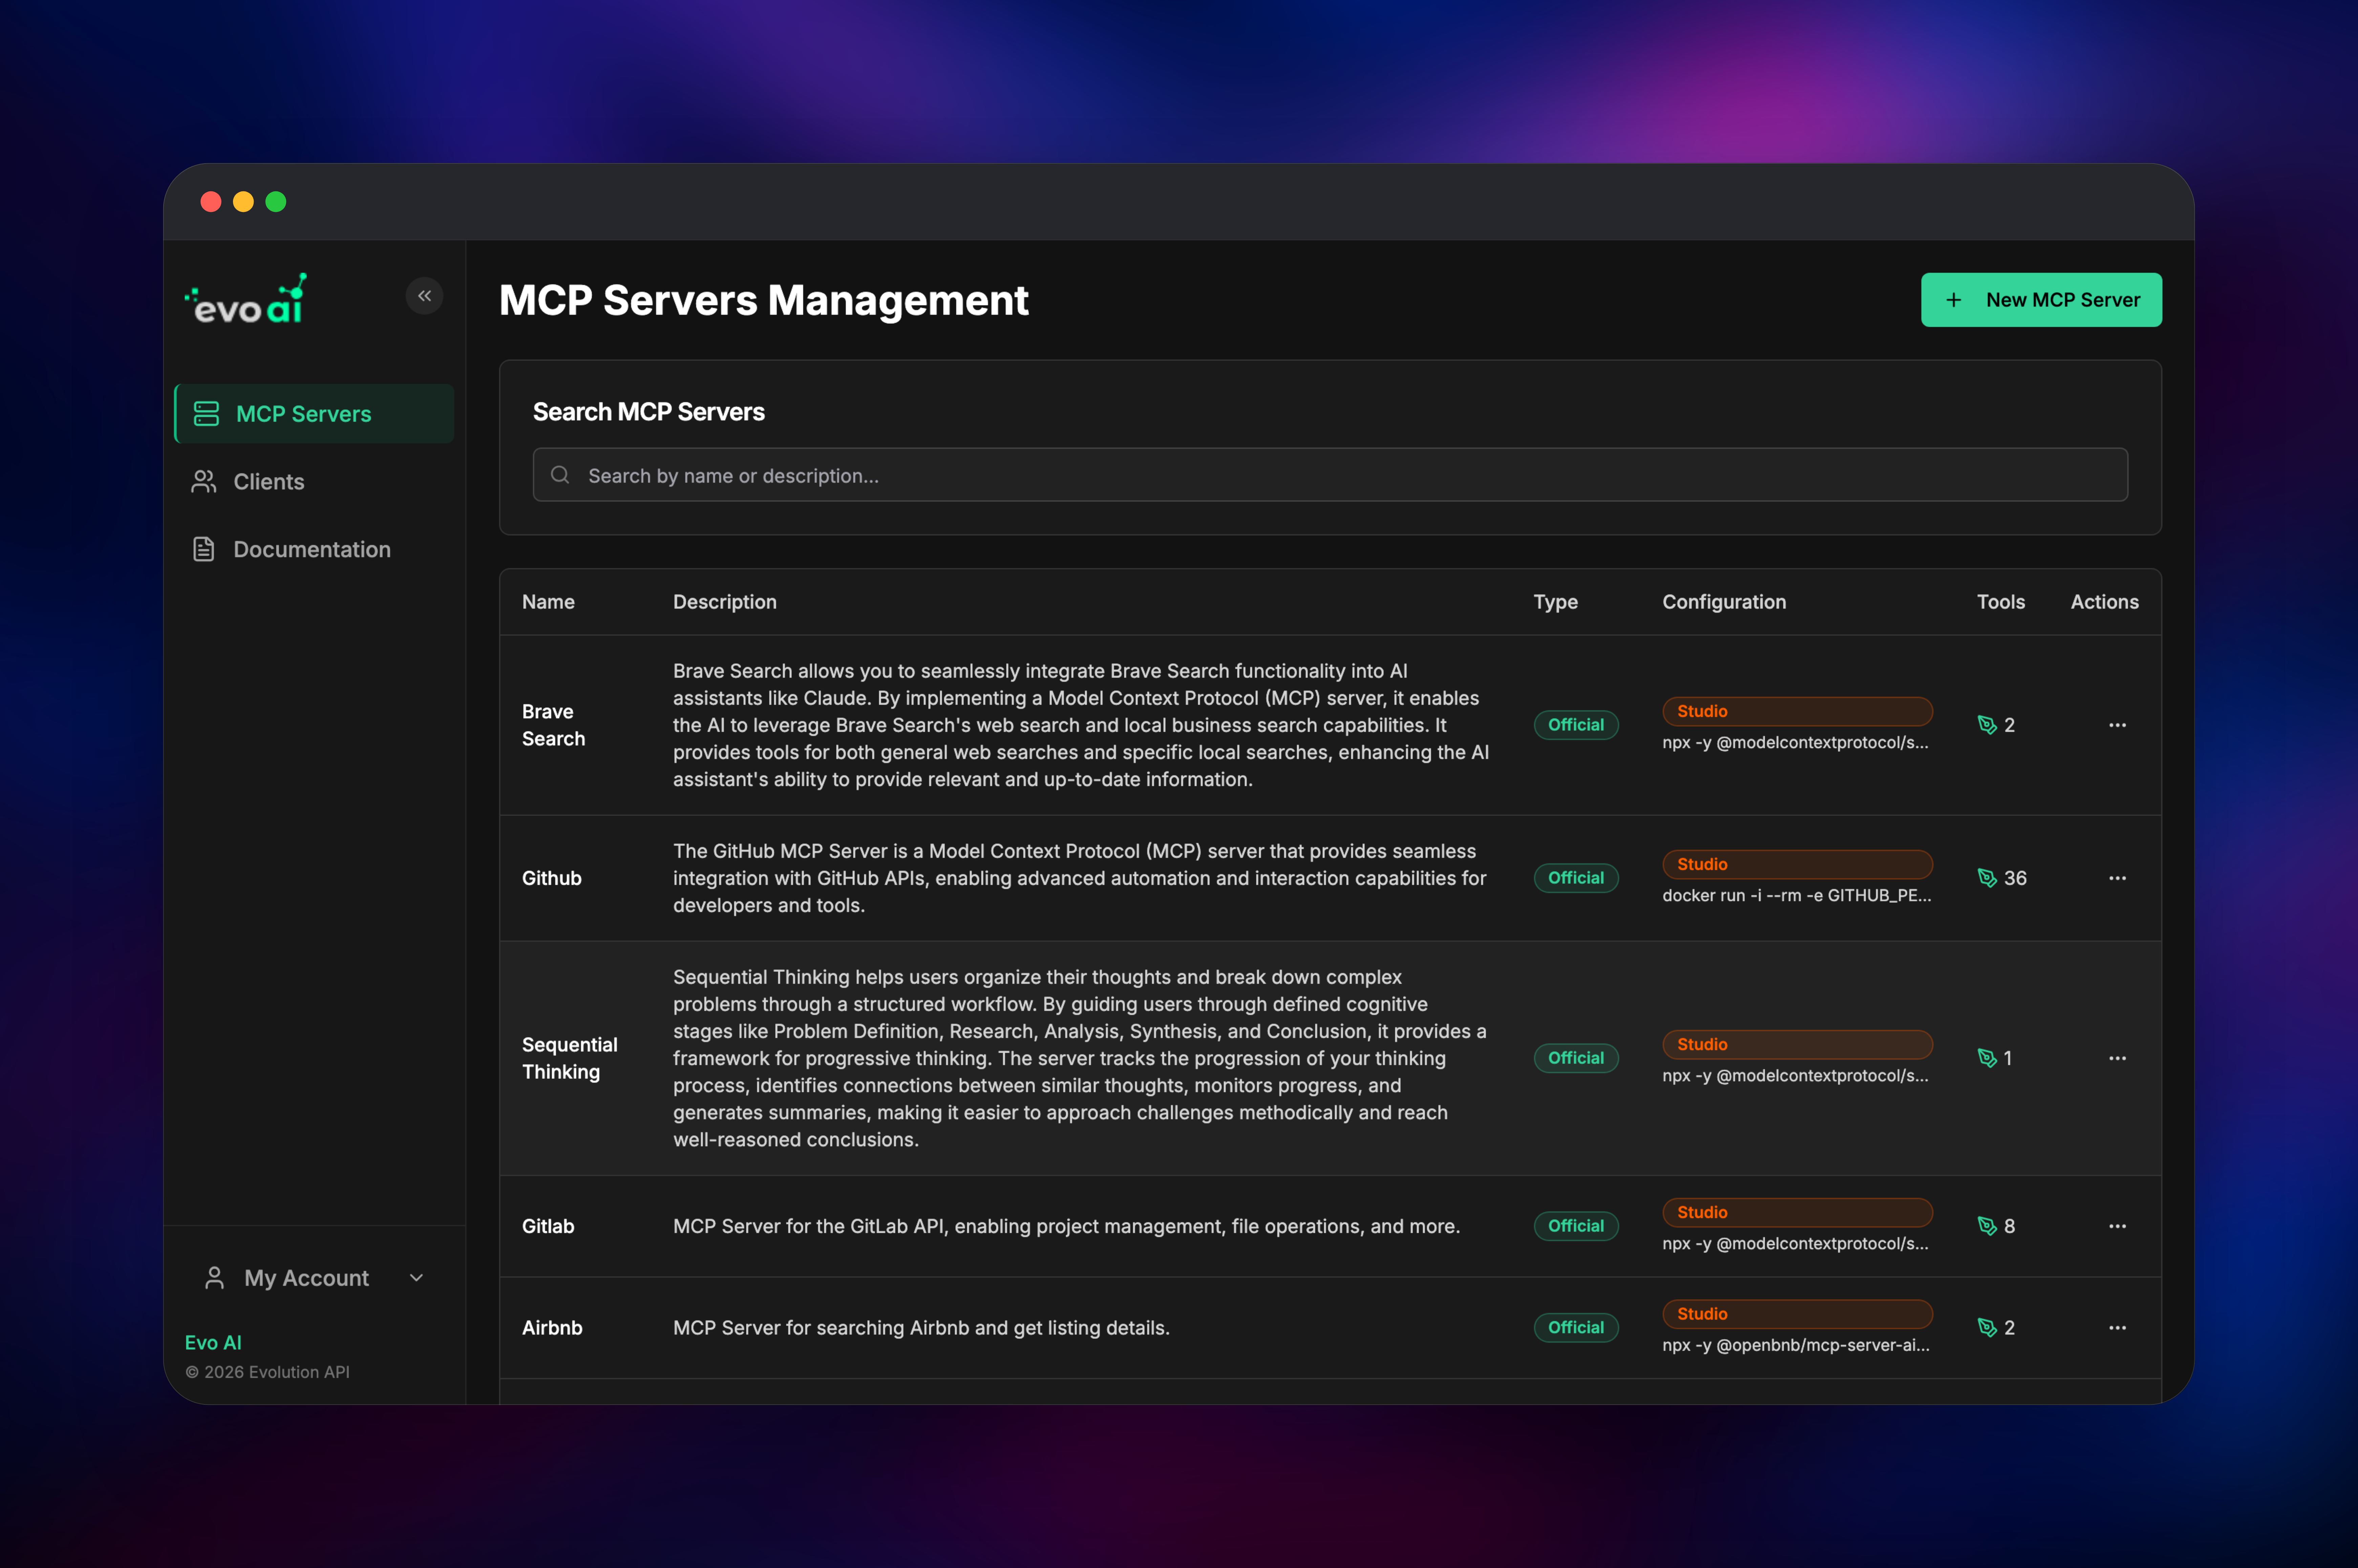Image resolution: width=2358 pixels, height=1568 pixels.
Task: Open the MCP Servers section
Action: (314, 414)
